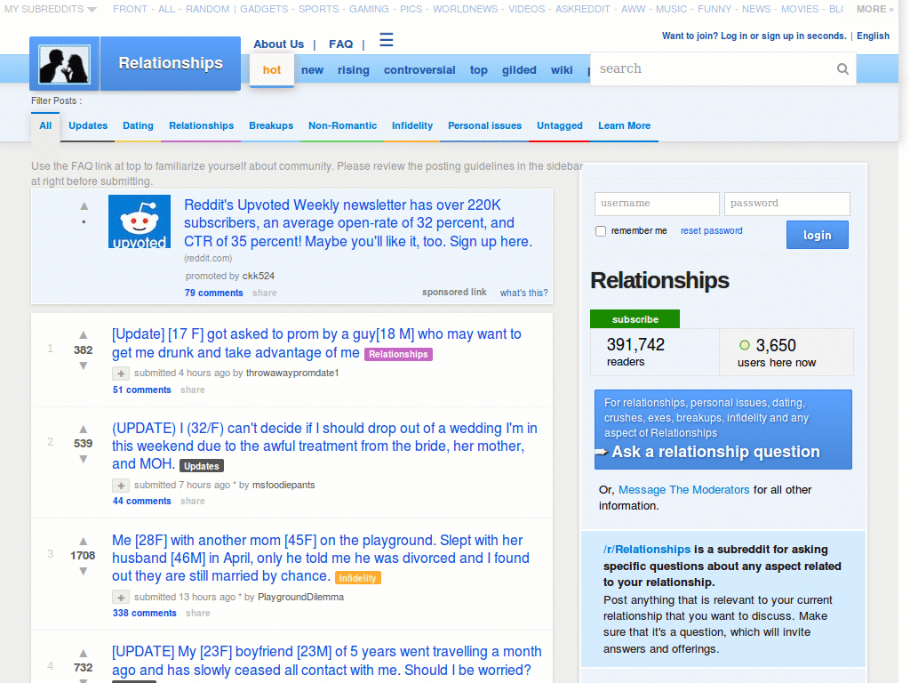Screen dimensions: 910x683
Task: Tick the remember me checkbox
Action: click(x=601, y=231)
